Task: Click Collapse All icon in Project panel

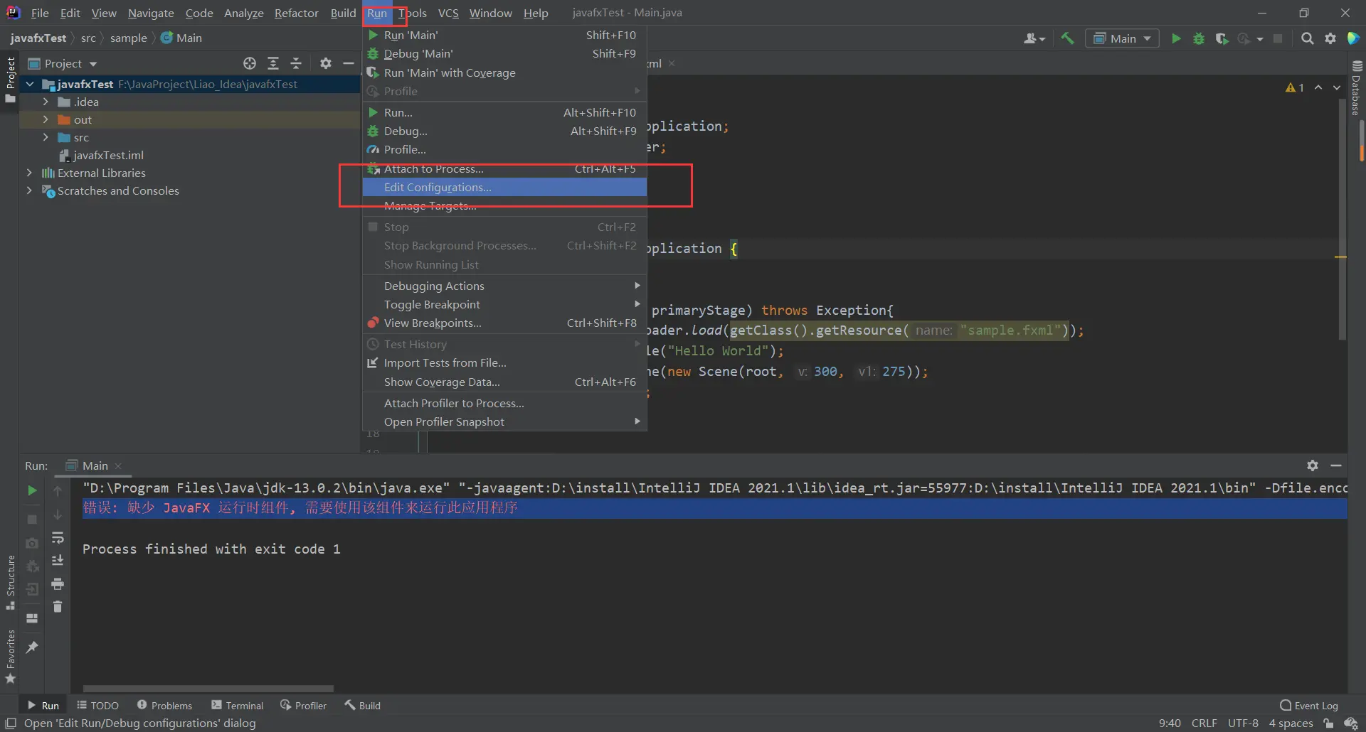Action: pyautogui.click(x=296, y=63)
